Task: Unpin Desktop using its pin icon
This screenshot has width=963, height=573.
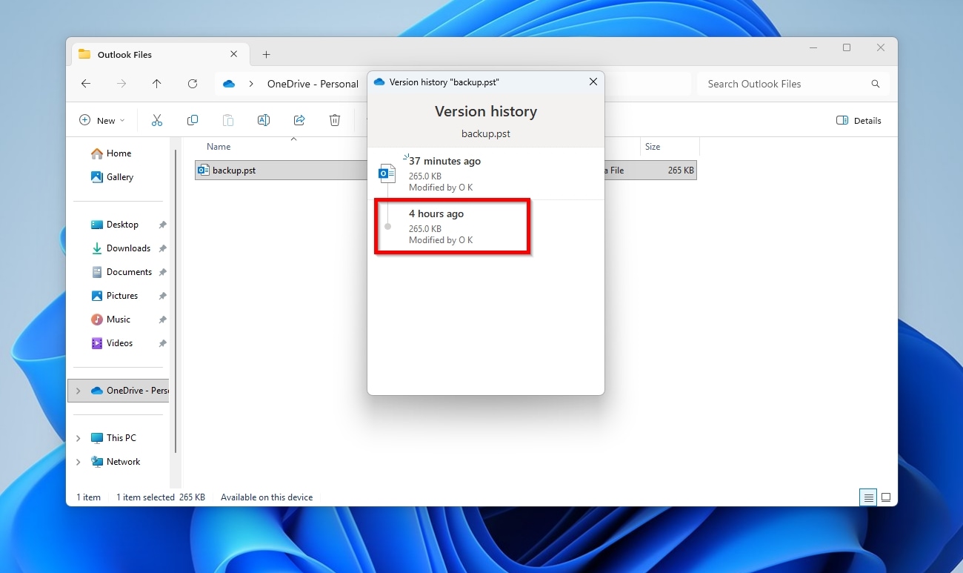Action: pos(163,225)
